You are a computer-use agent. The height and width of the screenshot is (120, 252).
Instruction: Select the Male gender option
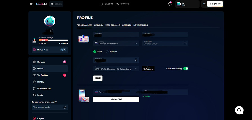95,51
